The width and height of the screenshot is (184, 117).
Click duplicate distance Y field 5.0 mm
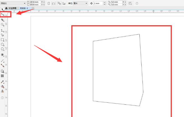click(x=117, y=4)
